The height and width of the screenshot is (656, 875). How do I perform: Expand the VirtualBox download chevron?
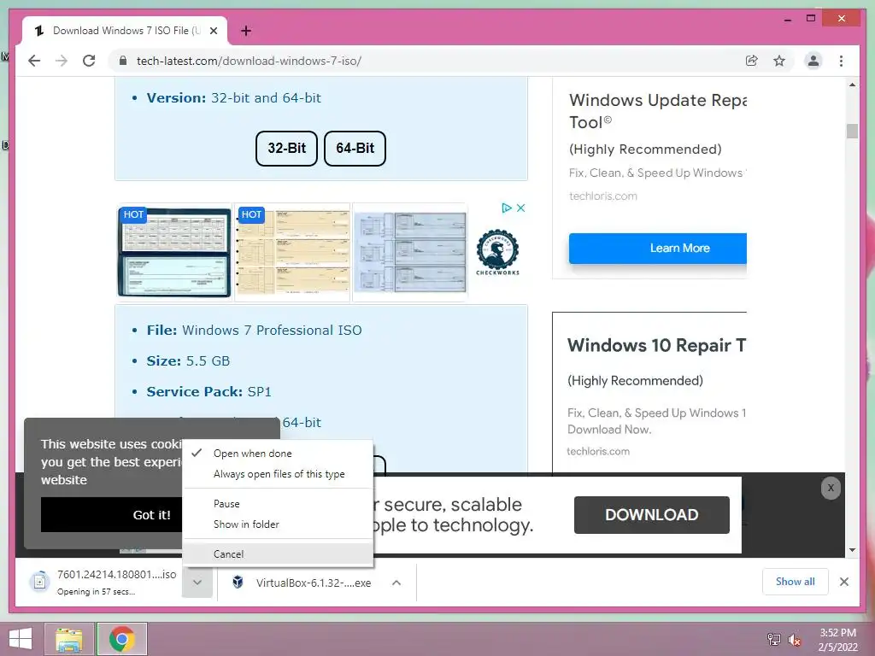tap(396, 583)
